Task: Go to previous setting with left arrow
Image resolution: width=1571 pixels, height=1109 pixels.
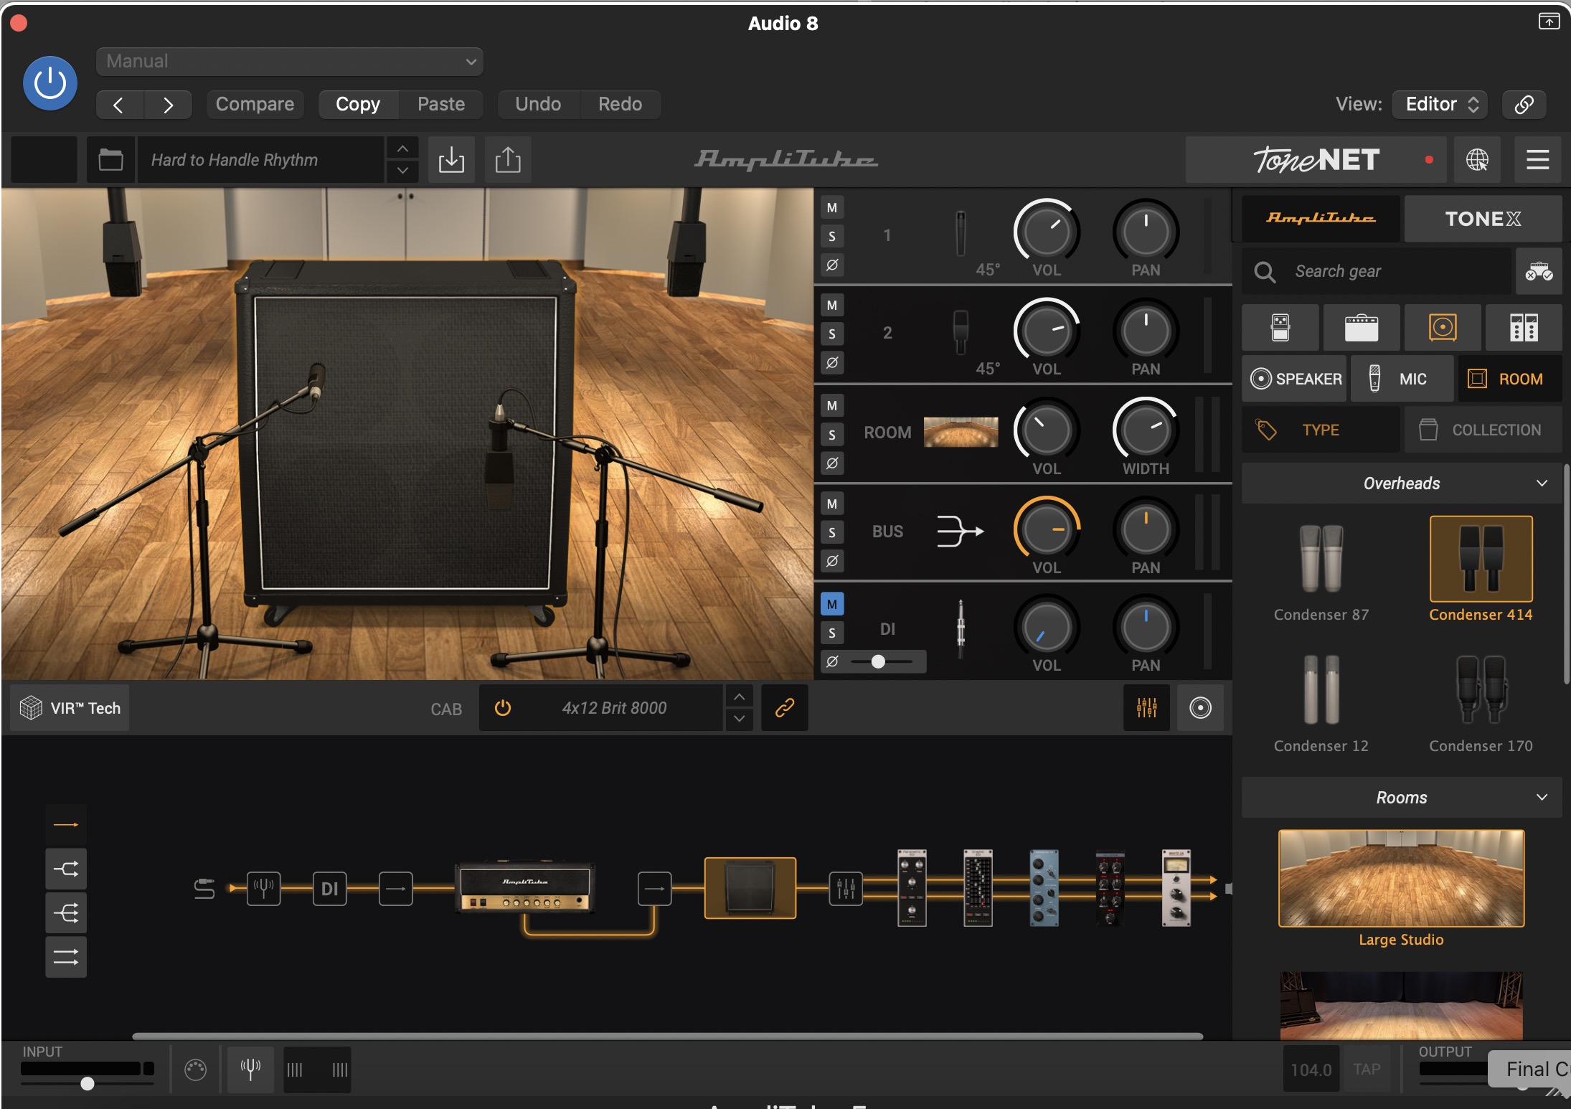Action: pyautogui.click(x=120, y=105)
